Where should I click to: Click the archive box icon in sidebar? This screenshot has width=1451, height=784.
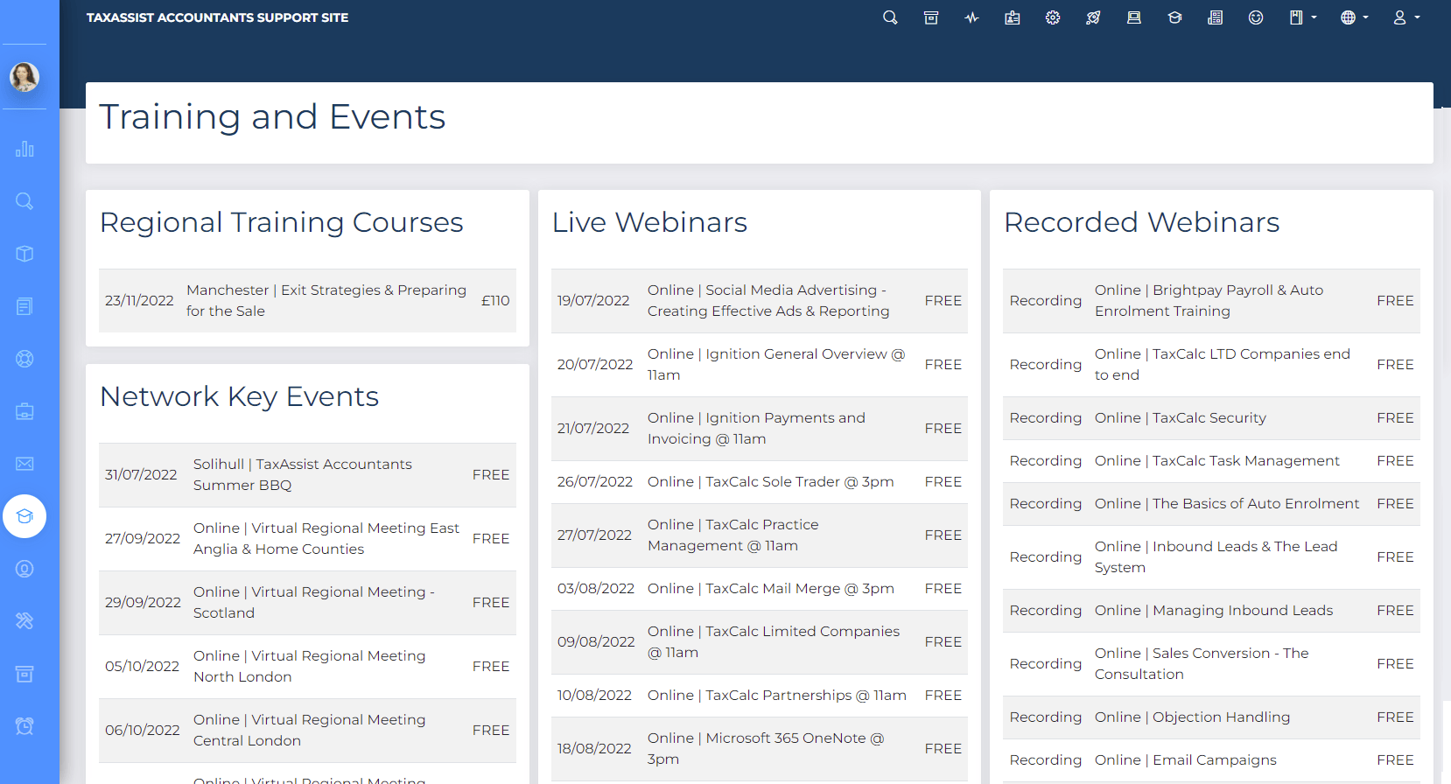[x=25, y=674]
